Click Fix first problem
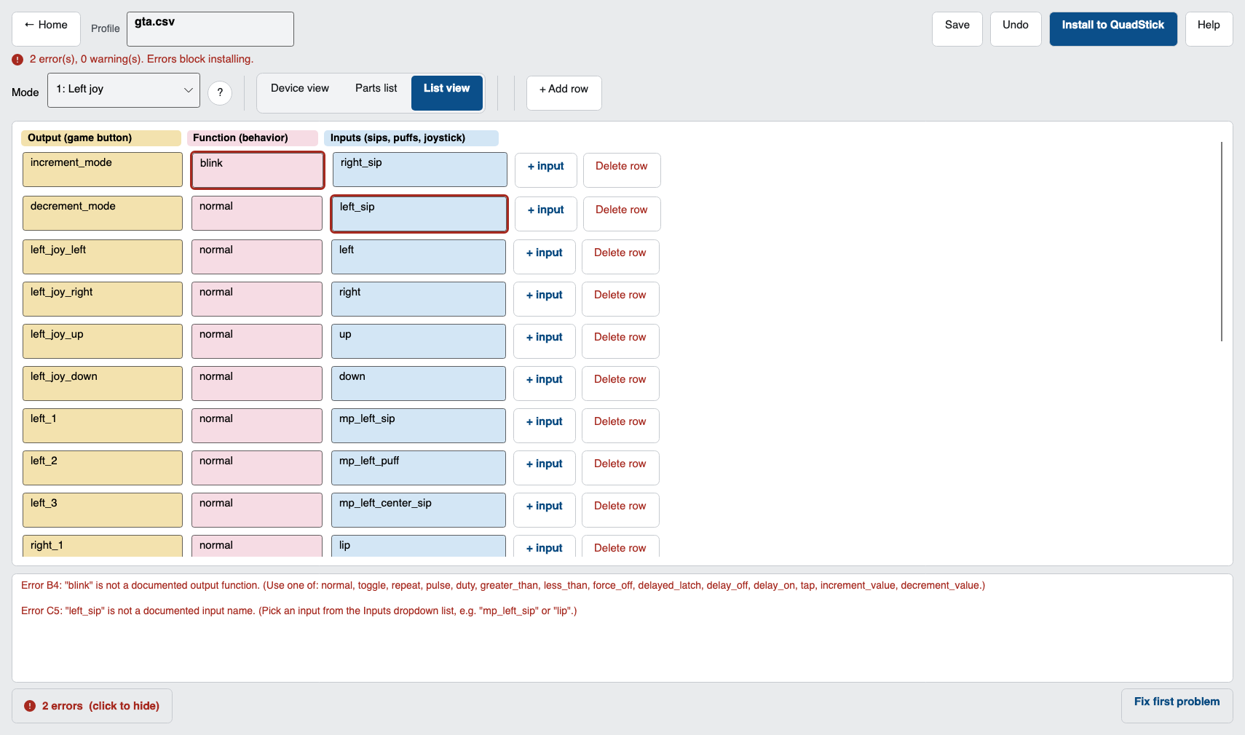This screenshot has width=1245, height=735. pyautogui.click(x=1177, y=706)
